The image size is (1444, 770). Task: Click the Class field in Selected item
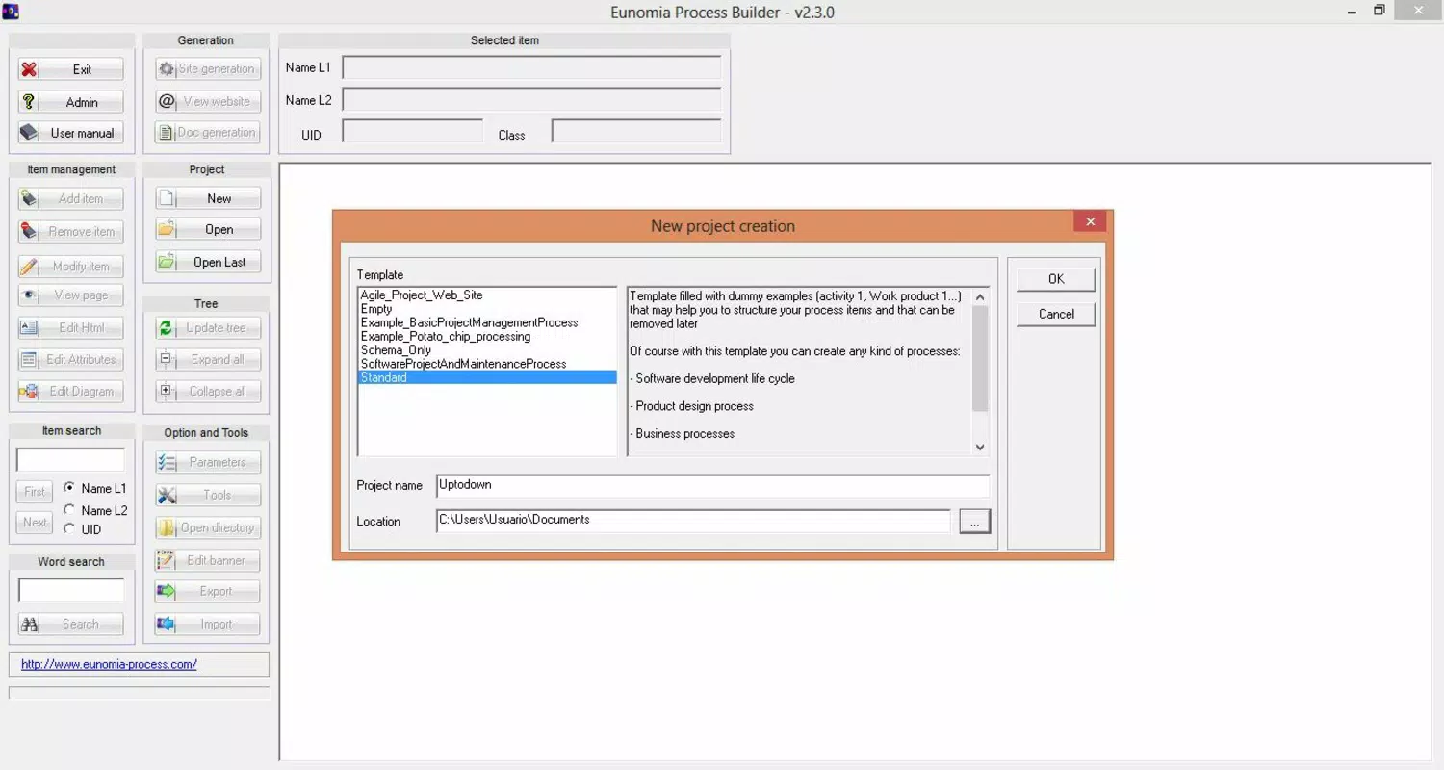click(x=636, y=132)
